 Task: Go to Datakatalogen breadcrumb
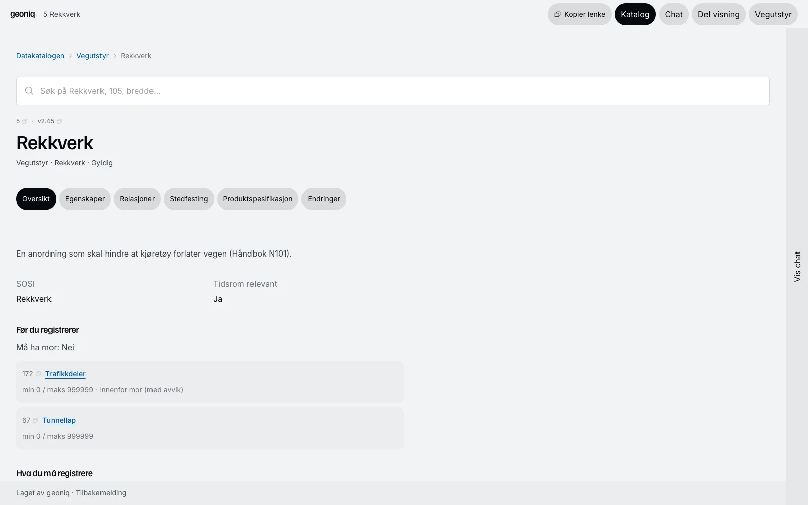(40, 56)
